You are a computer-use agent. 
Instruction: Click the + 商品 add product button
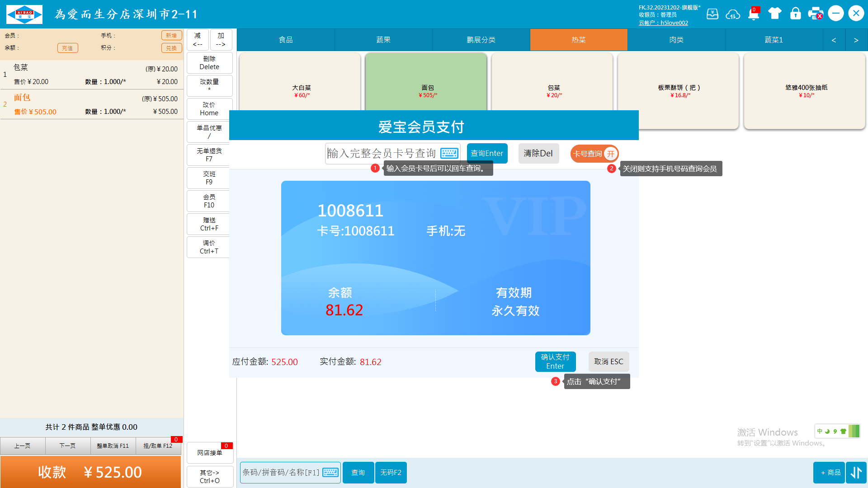click(x=829, y=473)
